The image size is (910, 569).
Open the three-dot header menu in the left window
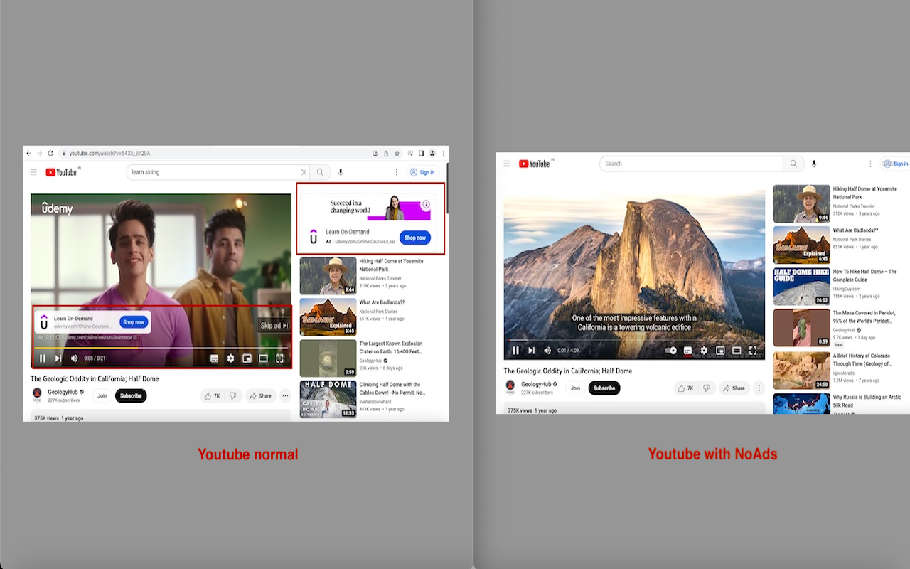397,172
